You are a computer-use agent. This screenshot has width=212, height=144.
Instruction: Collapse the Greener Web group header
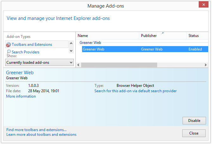pyautogui.click(x=90, y=43)
